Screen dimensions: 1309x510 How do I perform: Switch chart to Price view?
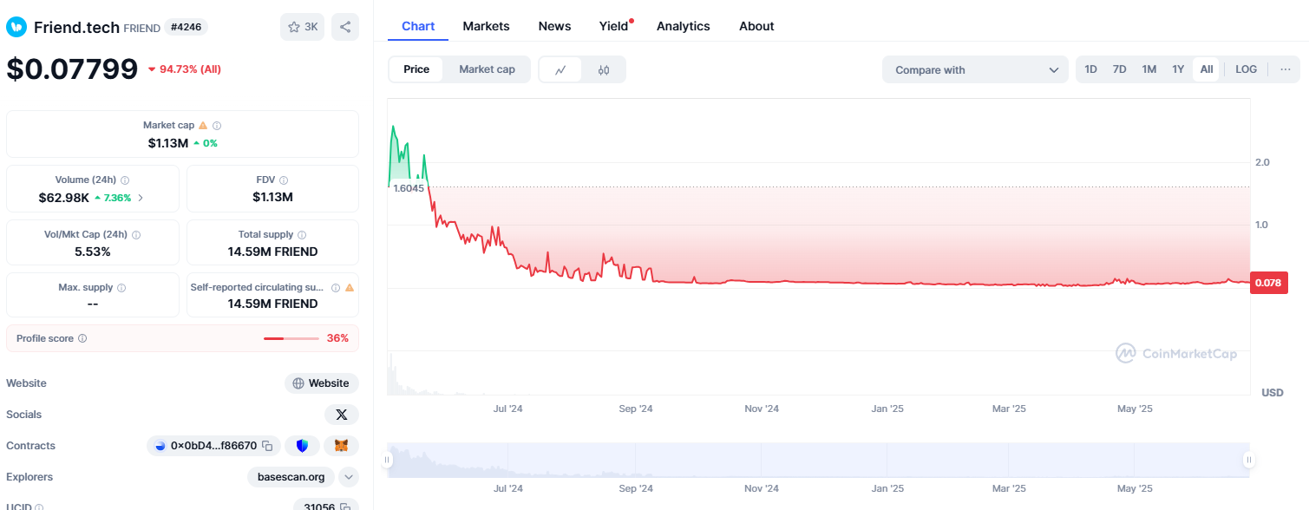pyautogui.click(x=416, y=69)
